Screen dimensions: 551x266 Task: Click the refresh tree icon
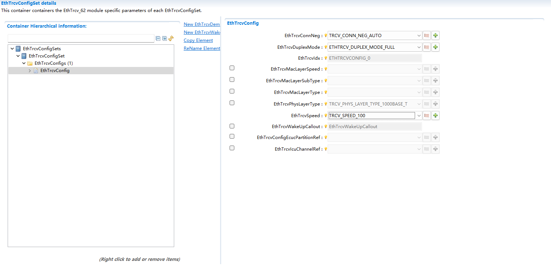171,38
